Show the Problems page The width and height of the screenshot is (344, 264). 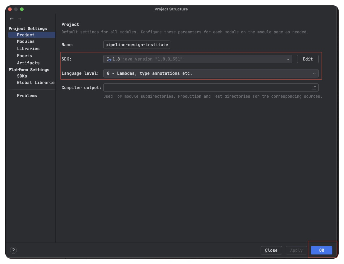[27, 96]
